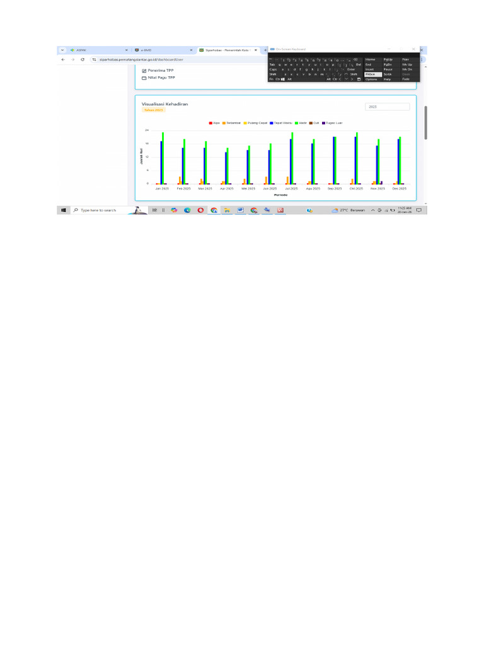Toggle Alpa series in chart legend
Screen dimensions: 484x645
(x=214, y=123)
